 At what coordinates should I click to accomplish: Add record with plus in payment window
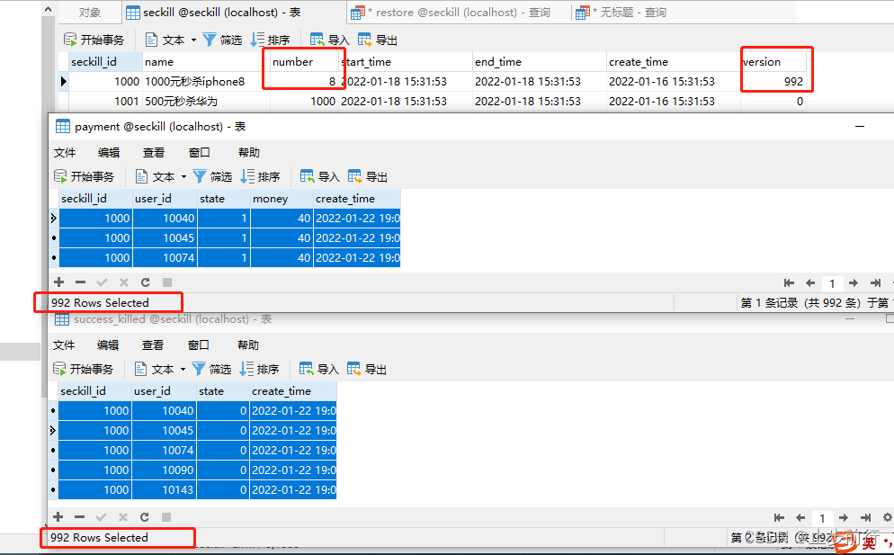[58, 282]
